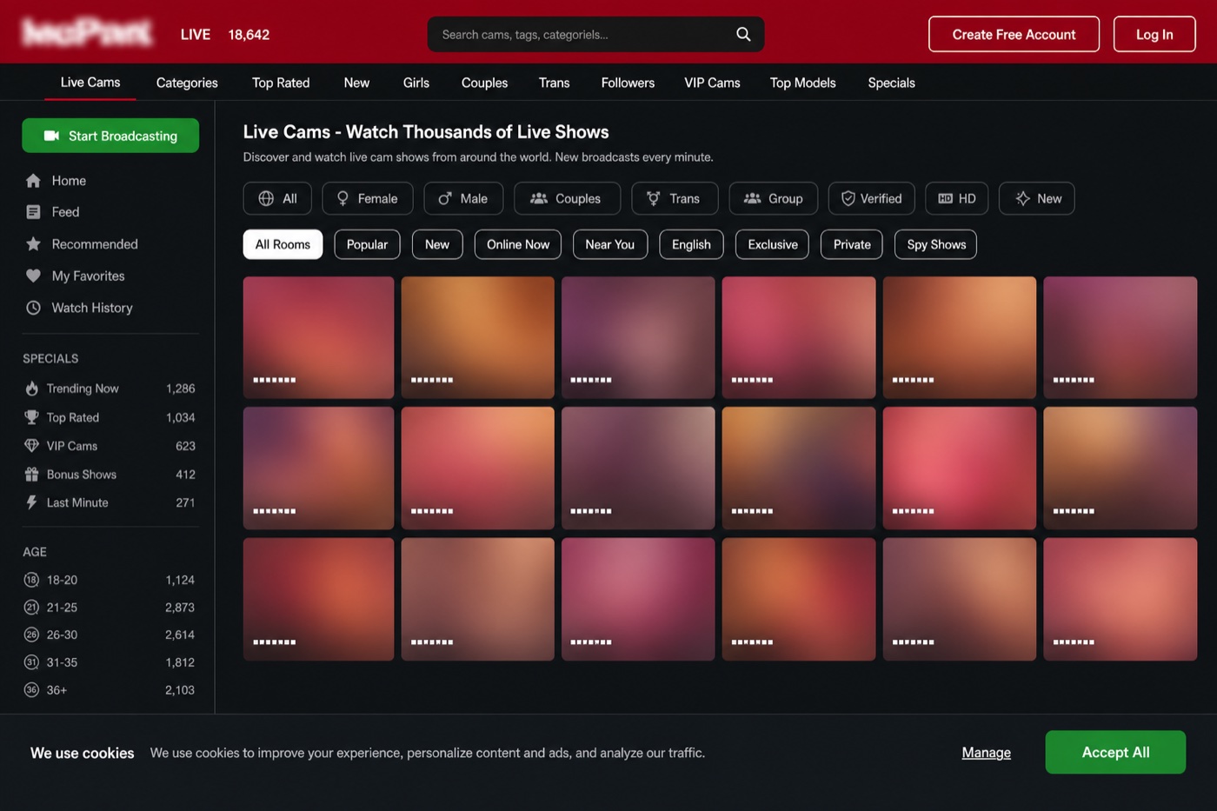Click the globe icon on All filter

pos(266,198)
